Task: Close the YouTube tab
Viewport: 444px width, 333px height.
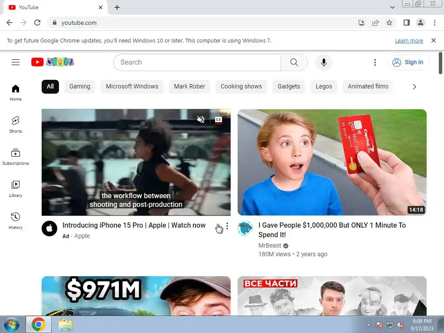Action: coord(101,7)
